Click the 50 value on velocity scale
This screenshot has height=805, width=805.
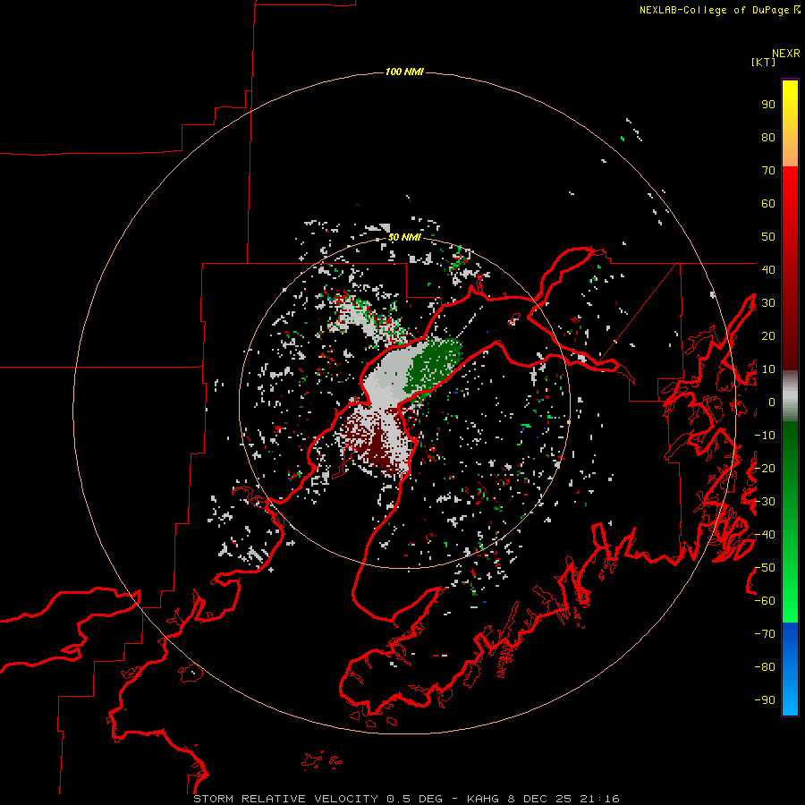click(768, 237)
